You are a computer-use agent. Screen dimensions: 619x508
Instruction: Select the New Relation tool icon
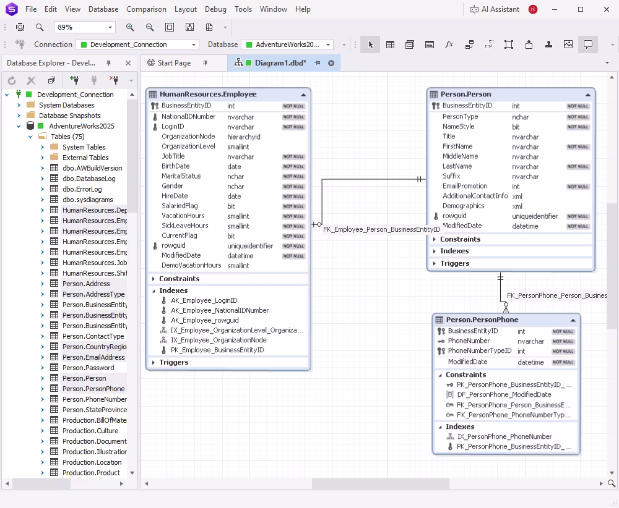(x=469, y=44)
